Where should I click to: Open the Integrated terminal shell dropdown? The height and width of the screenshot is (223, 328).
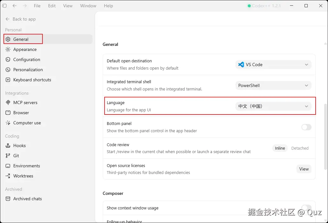click(x=273, y=85)
